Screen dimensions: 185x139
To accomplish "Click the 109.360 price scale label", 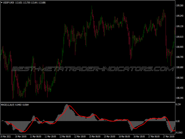I will click(x=180, y=6).
